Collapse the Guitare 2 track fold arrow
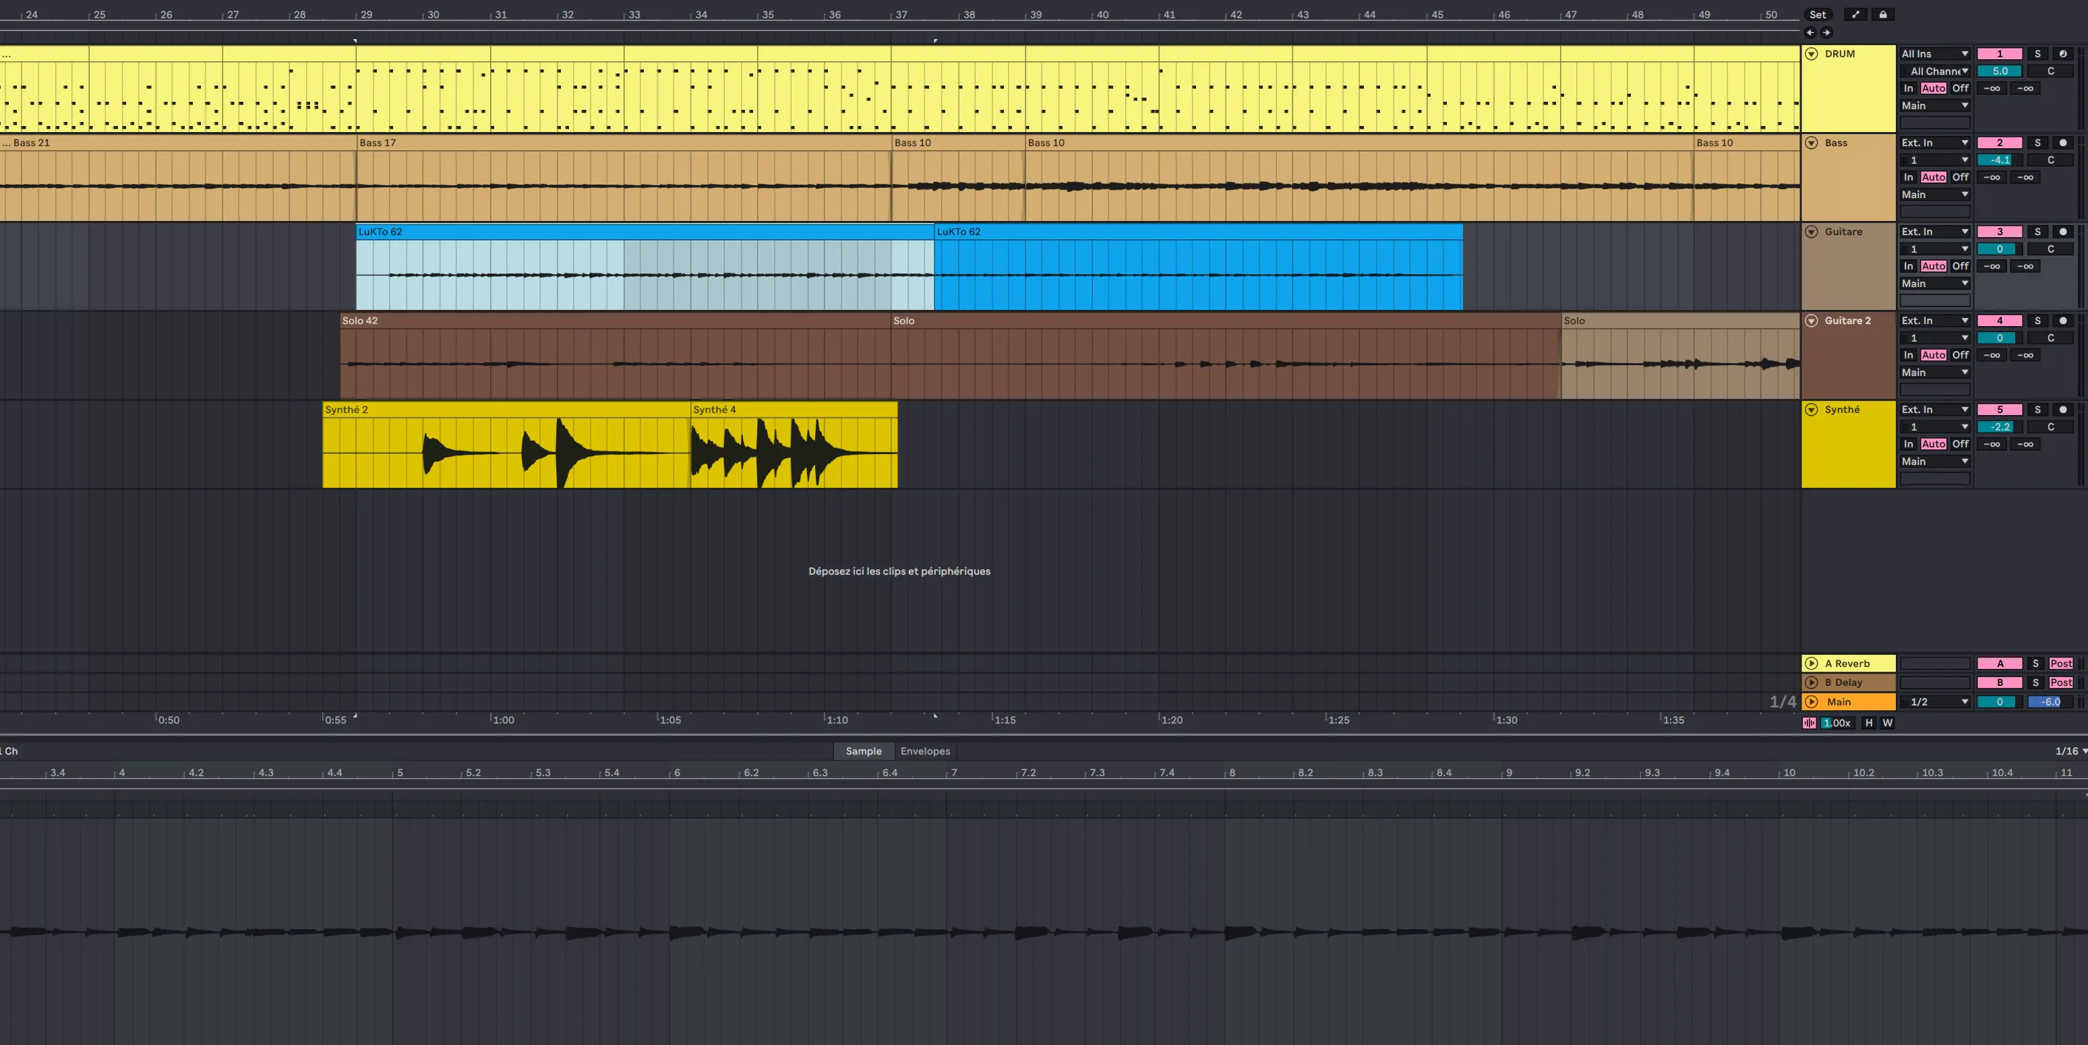 click(x=1812, y=321)
